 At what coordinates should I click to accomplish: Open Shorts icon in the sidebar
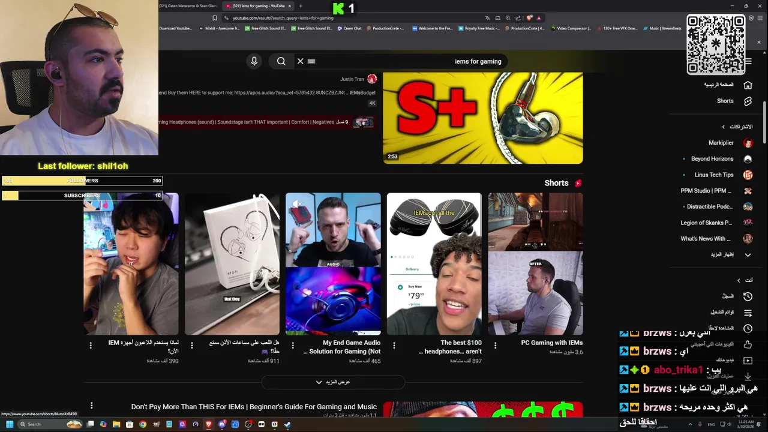pyautogui.click(x=748, y=101)
